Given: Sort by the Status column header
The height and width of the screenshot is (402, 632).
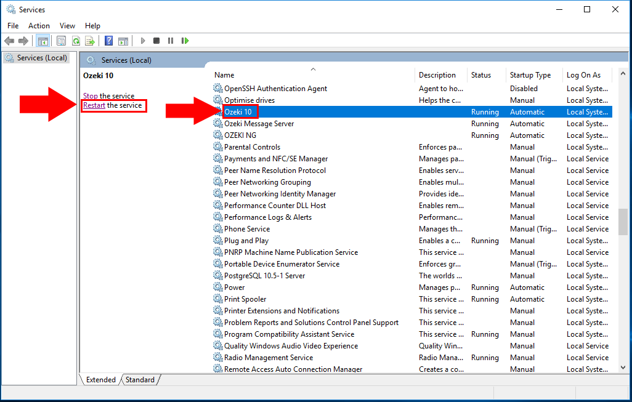Looking at the screenshot, I should coord(486,75).
